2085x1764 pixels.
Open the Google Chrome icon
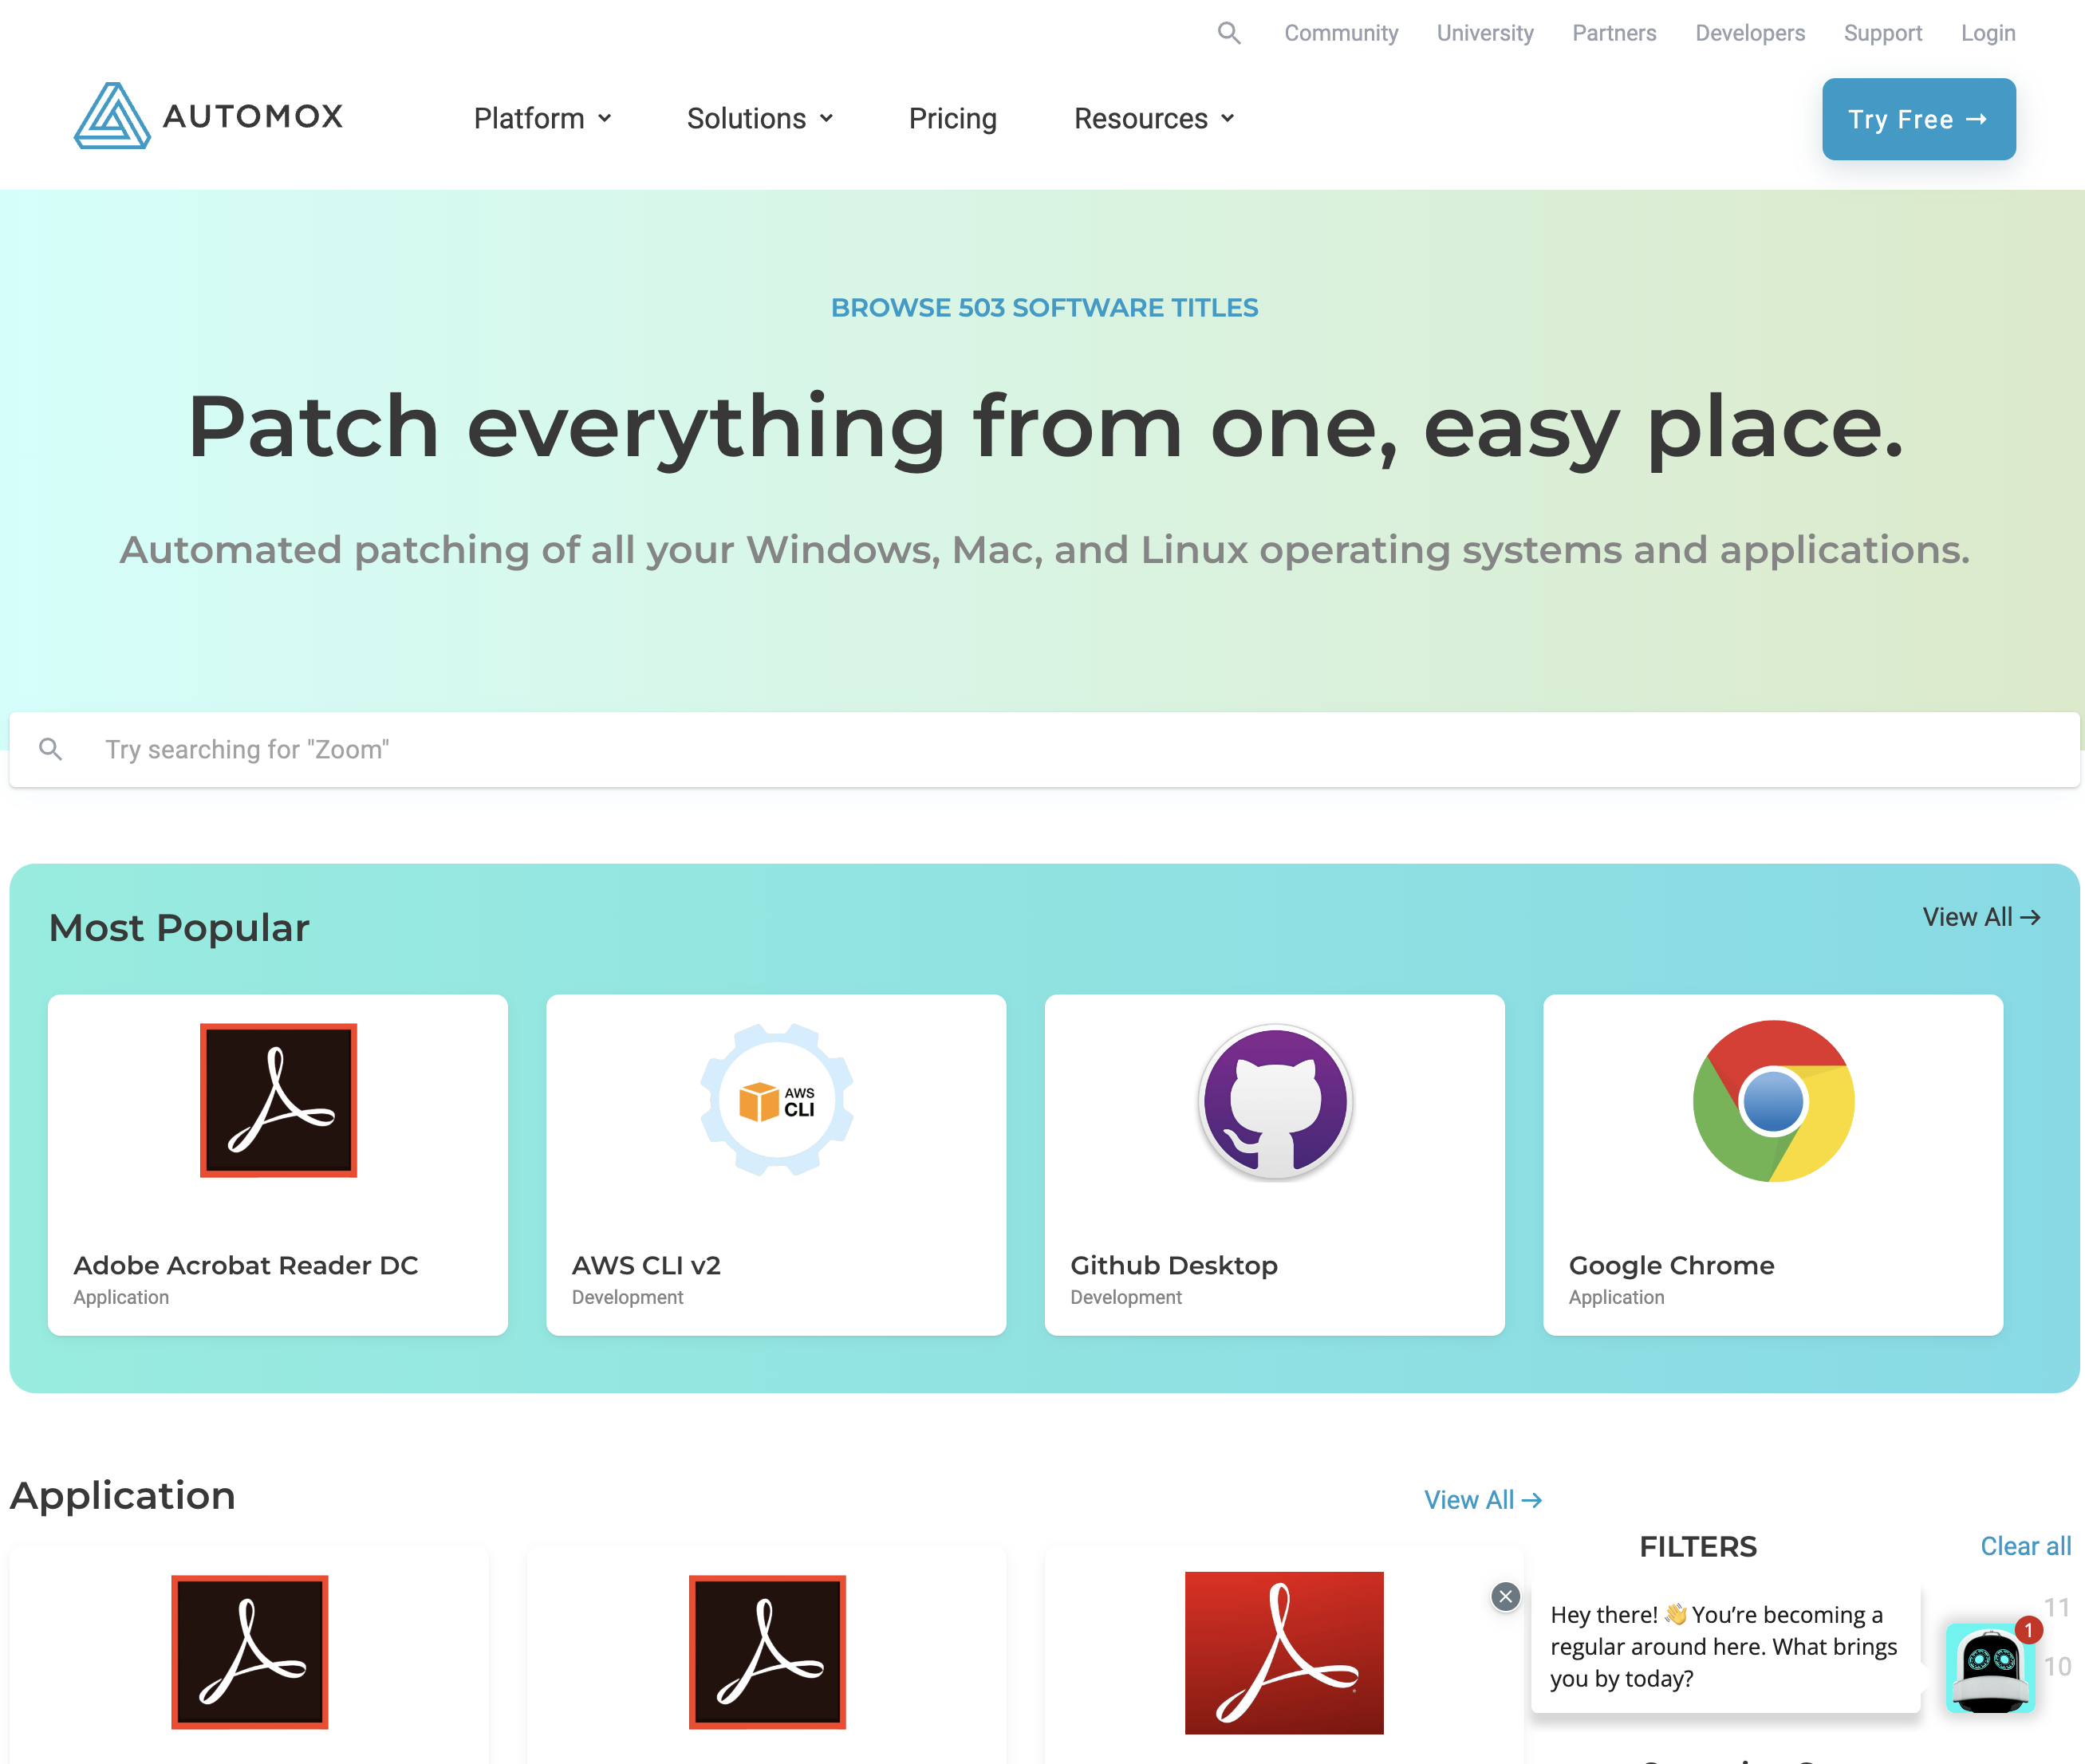tap(1773, 1100)
